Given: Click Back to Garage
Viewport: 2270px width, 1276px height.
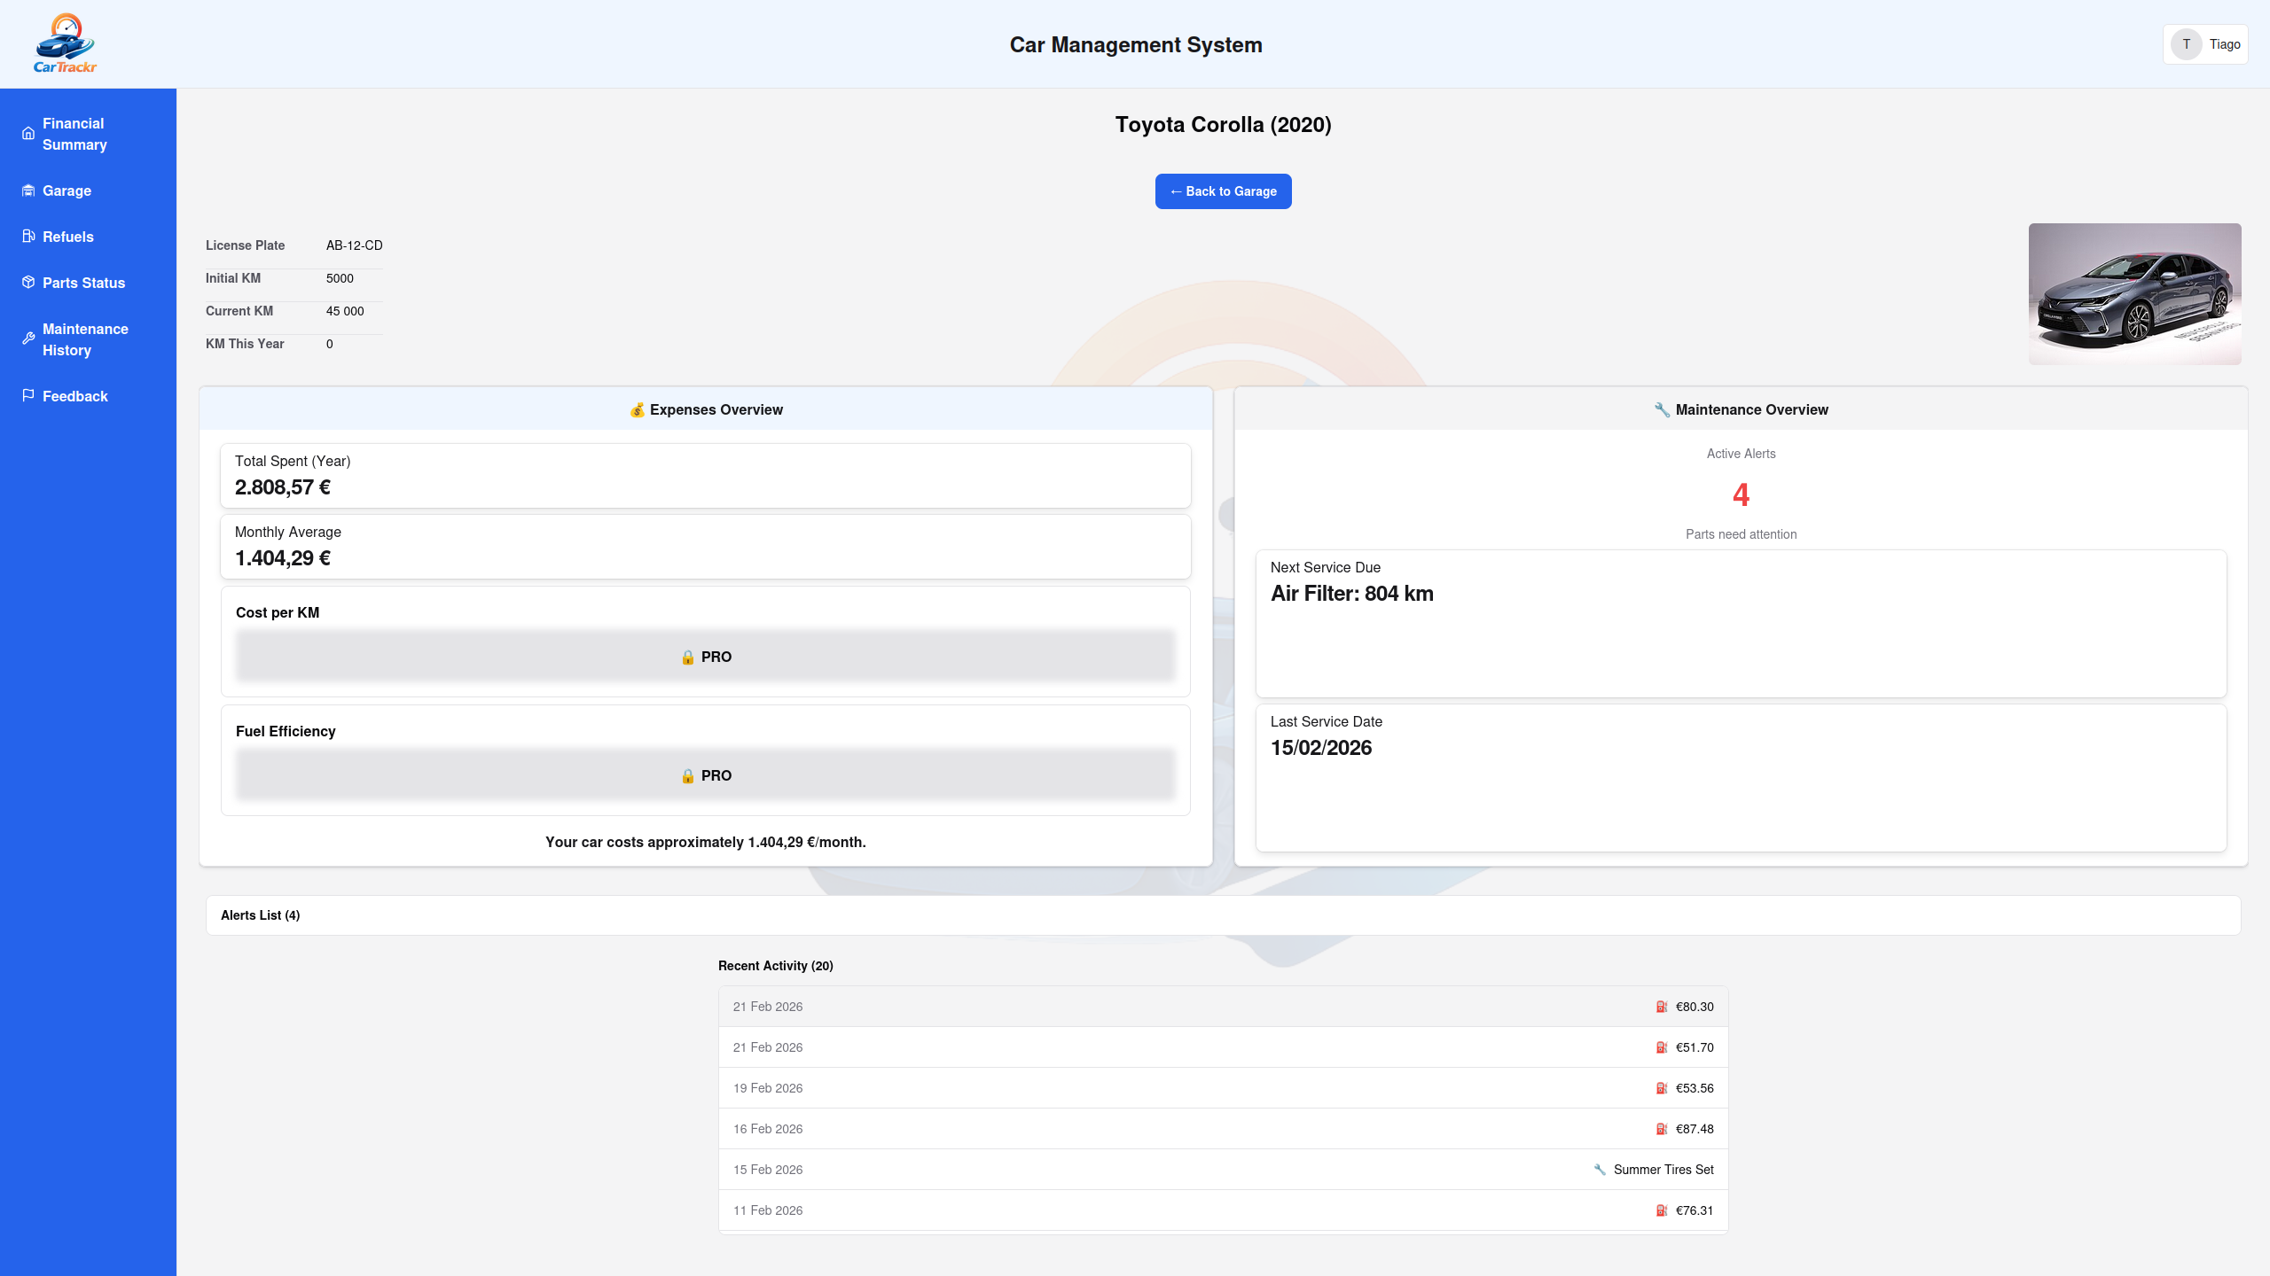Looking at the screenshot, I should [x=1223, y=191].
